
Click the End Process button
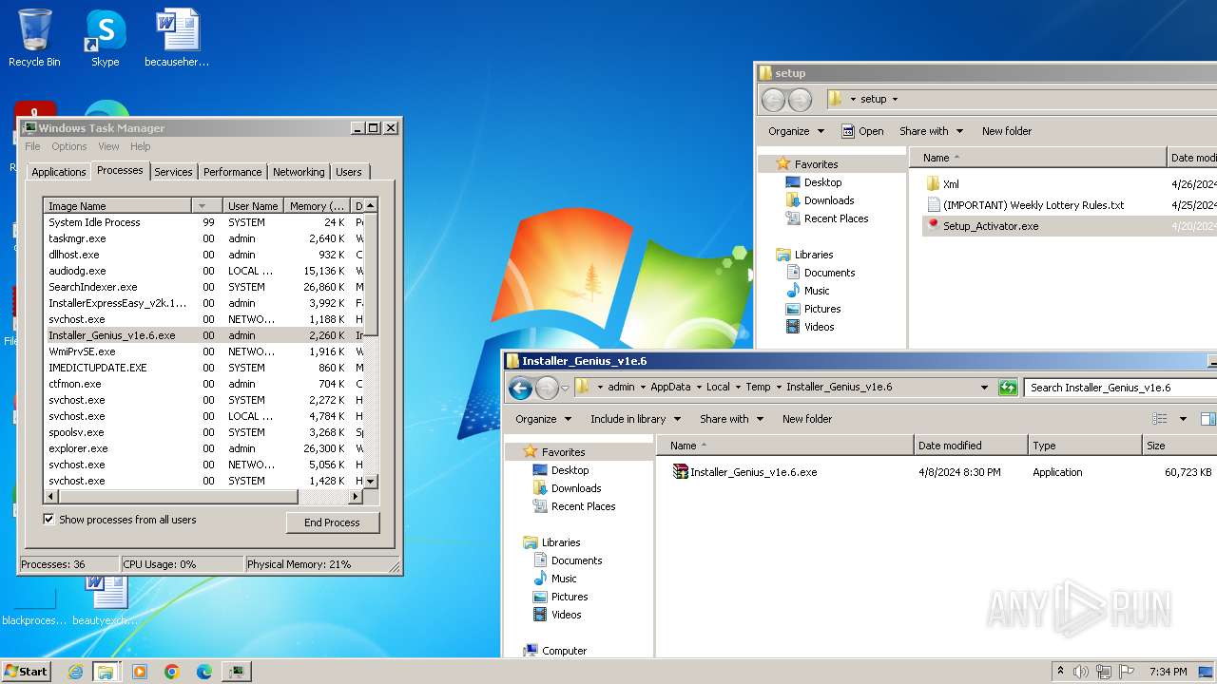[x=332, y=522]
